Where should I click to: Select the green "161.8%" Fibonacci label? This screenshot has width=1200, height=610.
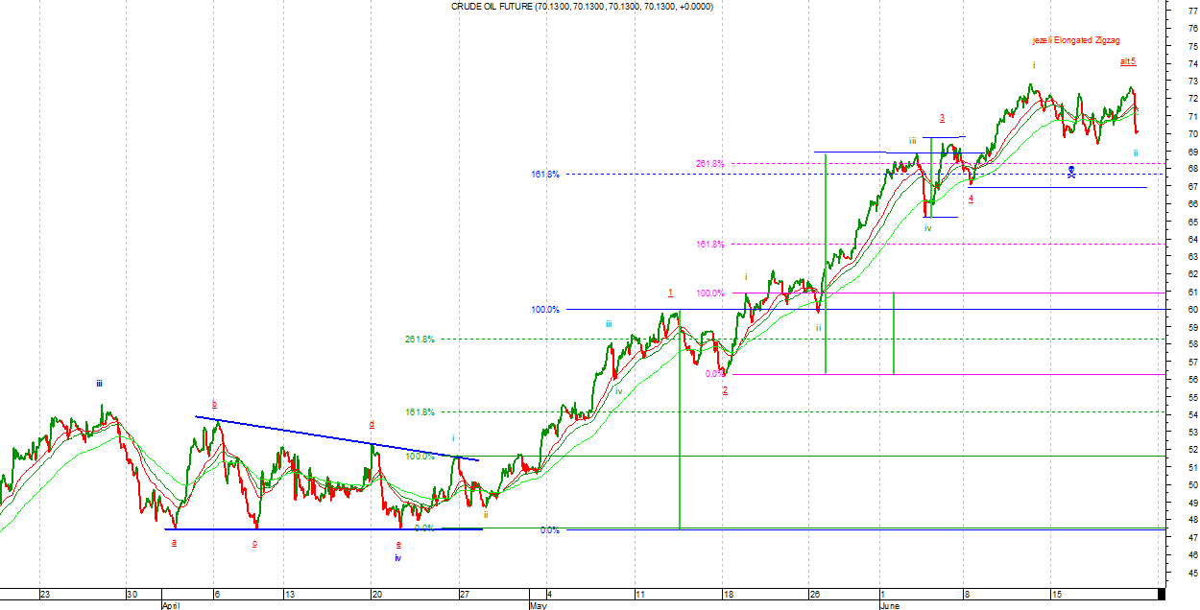420,412
